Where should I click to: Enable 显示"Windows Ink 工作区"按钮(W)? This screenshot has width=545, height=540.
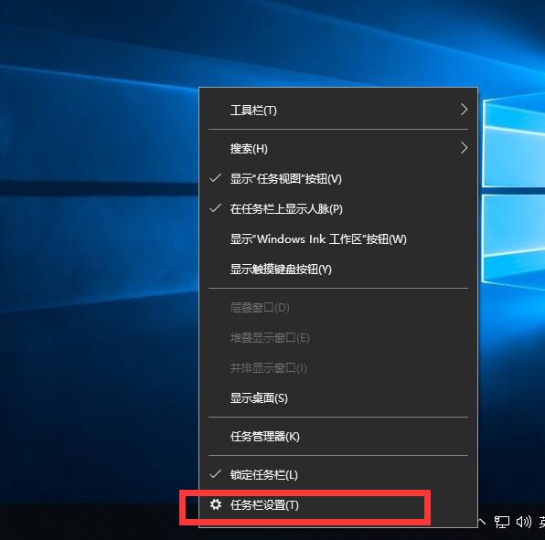[x=338, y=238]
